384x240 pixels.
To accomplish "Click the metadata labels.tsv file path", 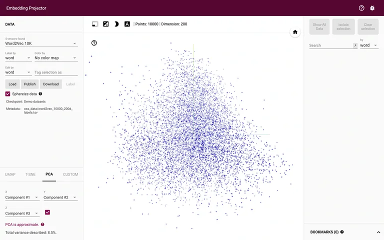I will pyautogui.click(x=48, y=110).
